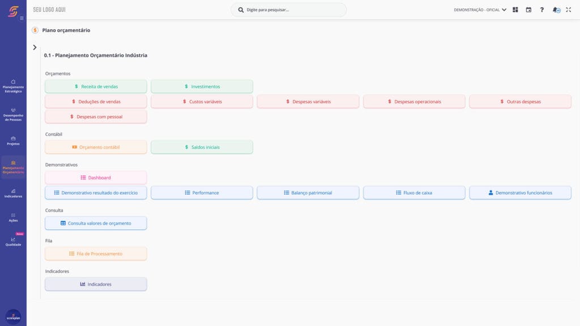
Task: Open Receita de vendas budget
Action: coord(96,87)
